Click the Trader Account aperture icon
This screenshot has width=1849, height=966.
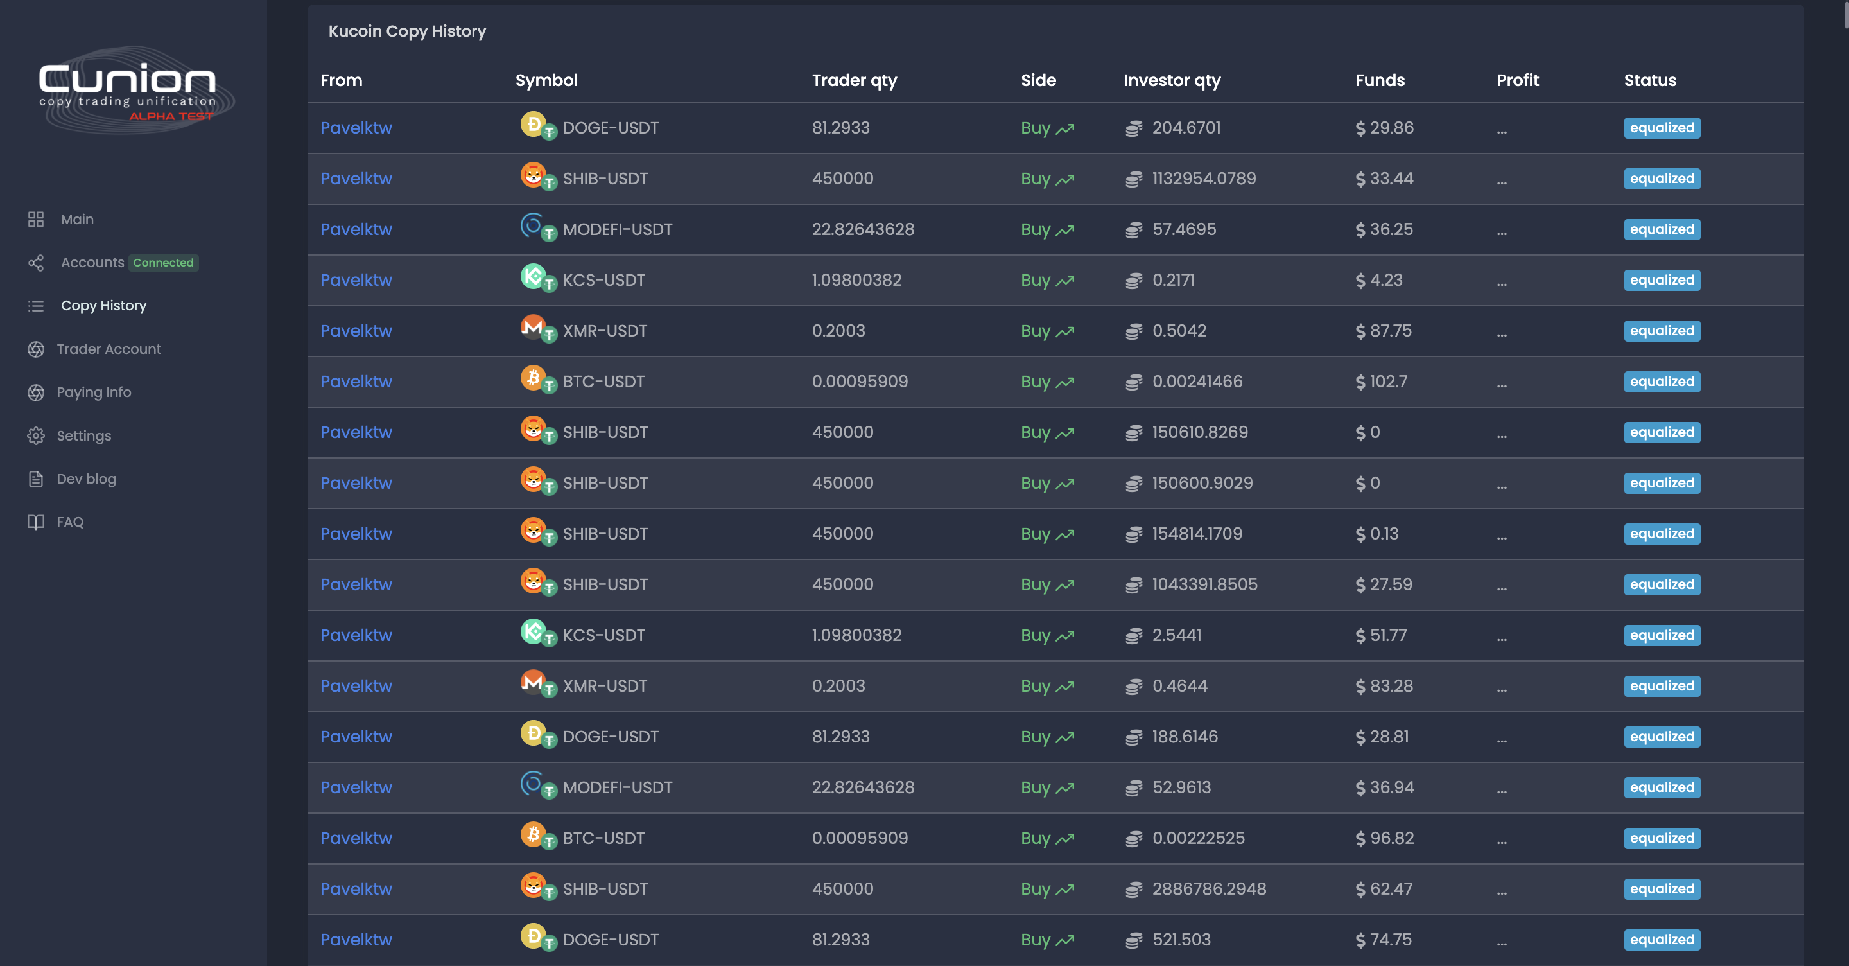point(36,349)
